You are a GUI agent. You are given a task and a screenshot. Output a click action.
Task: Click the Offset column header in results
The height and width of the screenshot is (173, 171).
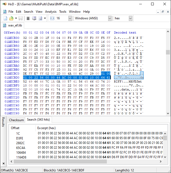[x=22, y=128]
